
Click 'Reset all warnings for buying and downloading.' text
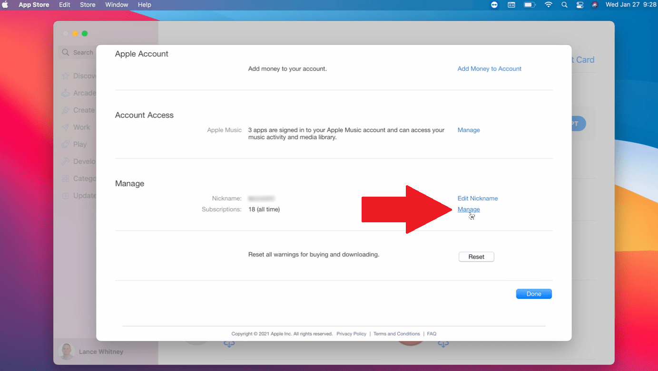314,255
